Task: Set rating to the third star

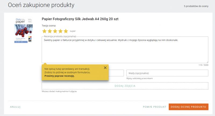Action: pyautogui.click(x=55, y=31)
